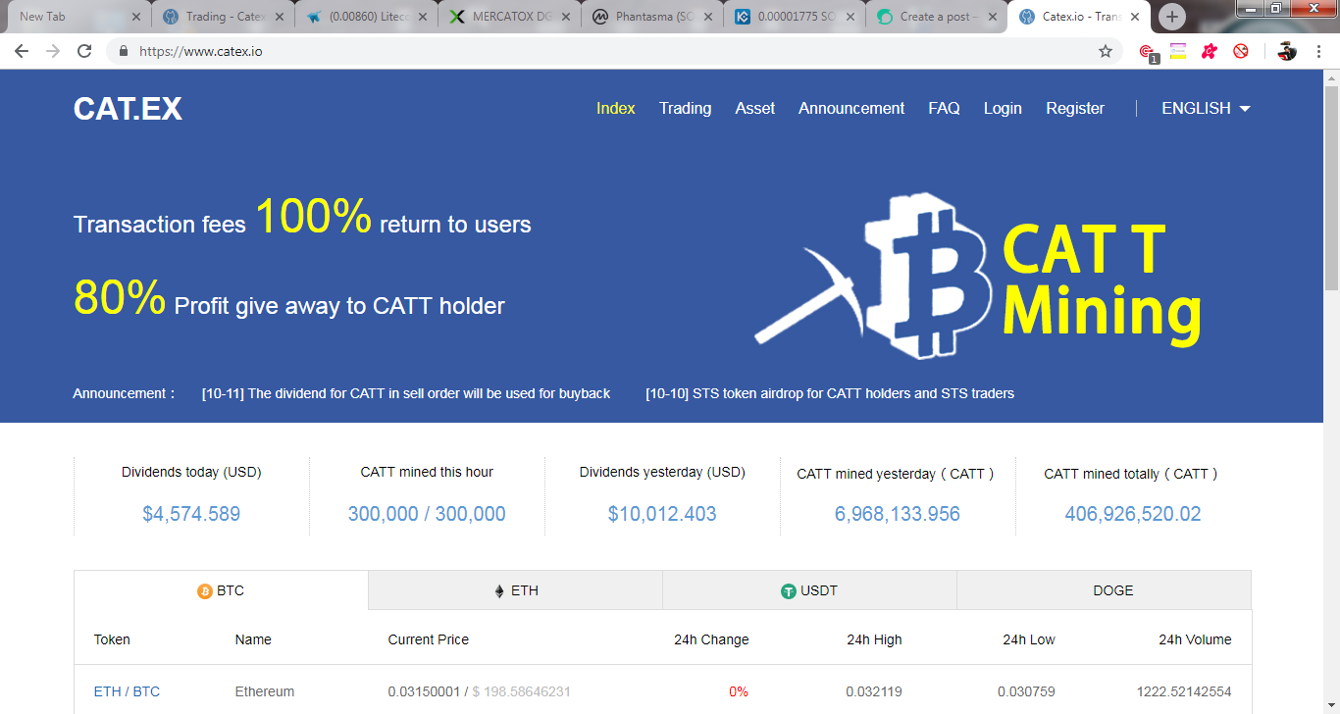Open the ENGLISH language dropdown
This screenshot has height=714, width=1340.
pos(1206,109)
